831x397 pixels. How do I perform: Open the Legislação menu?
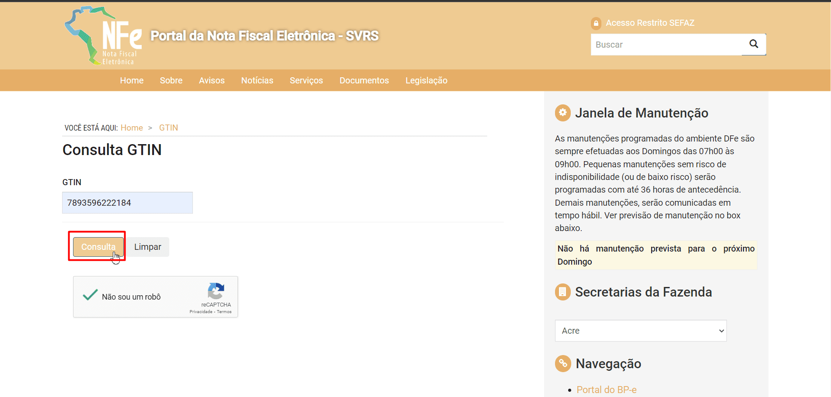[x=426, y=80]
